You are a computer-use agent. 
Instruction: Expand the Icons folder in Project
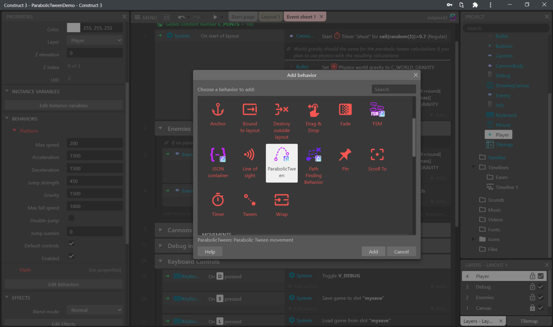[473, 239]
